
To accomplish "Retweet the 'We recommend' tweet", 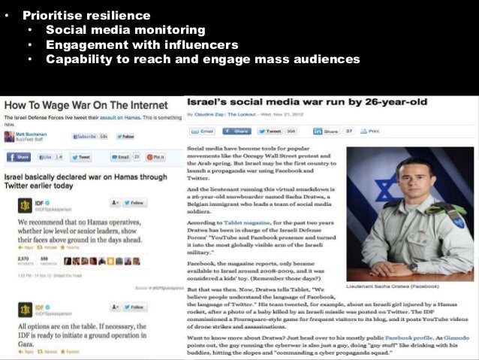I will pos(47,247).
